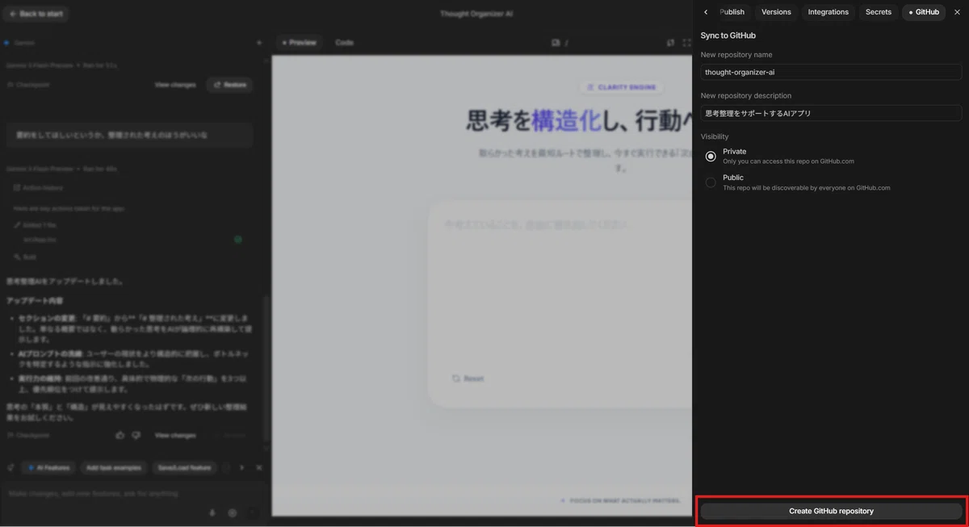Click the Back to start button
This screenshot has width=969, height=527.
(x=36, y=14)
